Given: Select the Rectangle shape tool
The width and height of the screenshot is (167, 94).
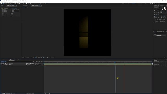Looking at the screenshot, I should tap(18, 4).
